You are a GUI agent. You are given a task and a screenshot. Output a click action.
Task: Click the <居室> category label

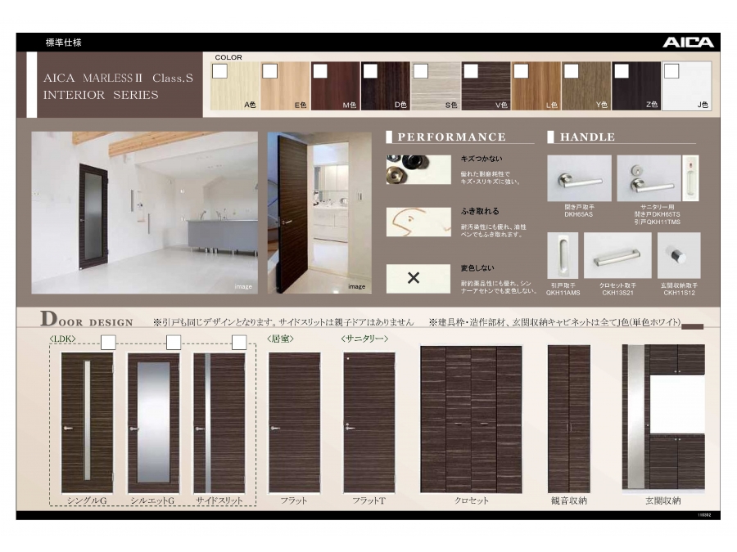coord(280,339)
